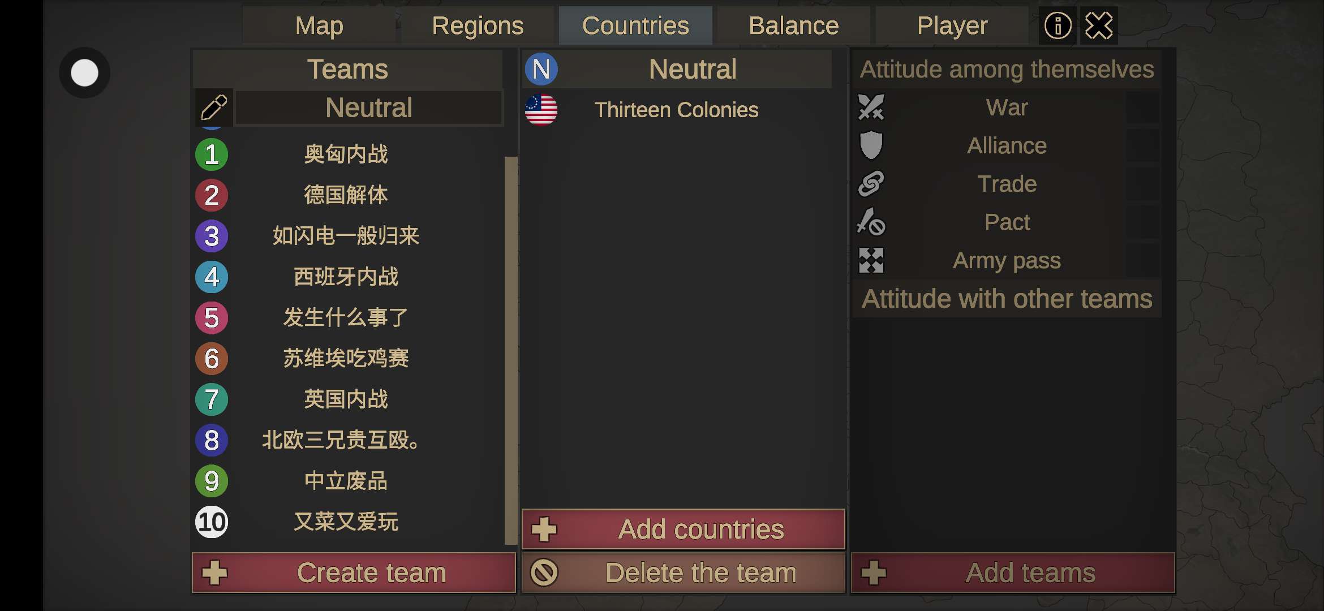
Task: Click the pencil edit team name icon
Action: (214, 107)
